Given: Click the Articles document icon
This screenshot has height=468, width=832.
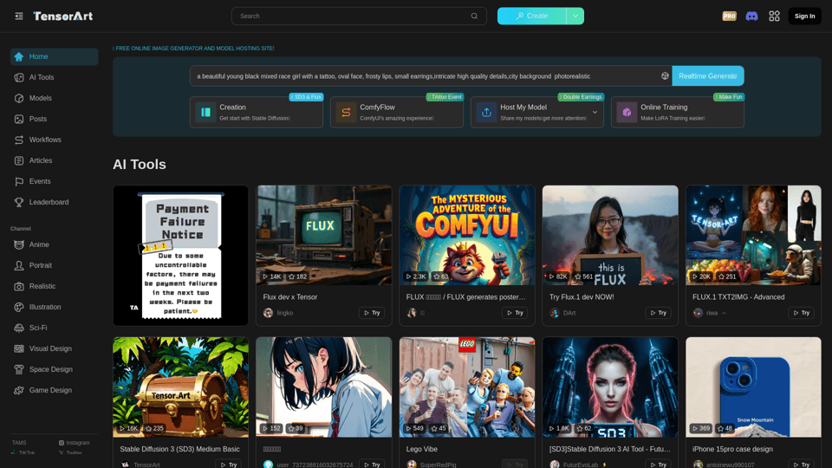Looking at the screenshot, I should coord(19,160).
